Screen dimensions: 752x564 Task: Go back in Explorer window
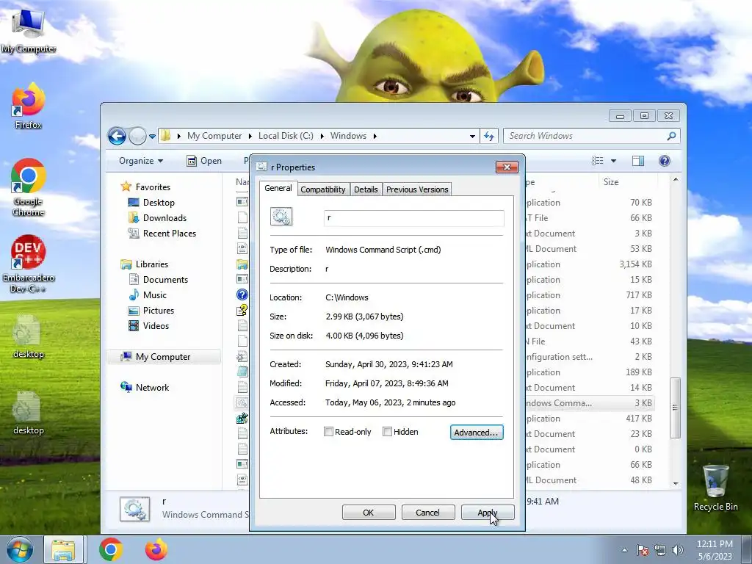coord(117,136)
